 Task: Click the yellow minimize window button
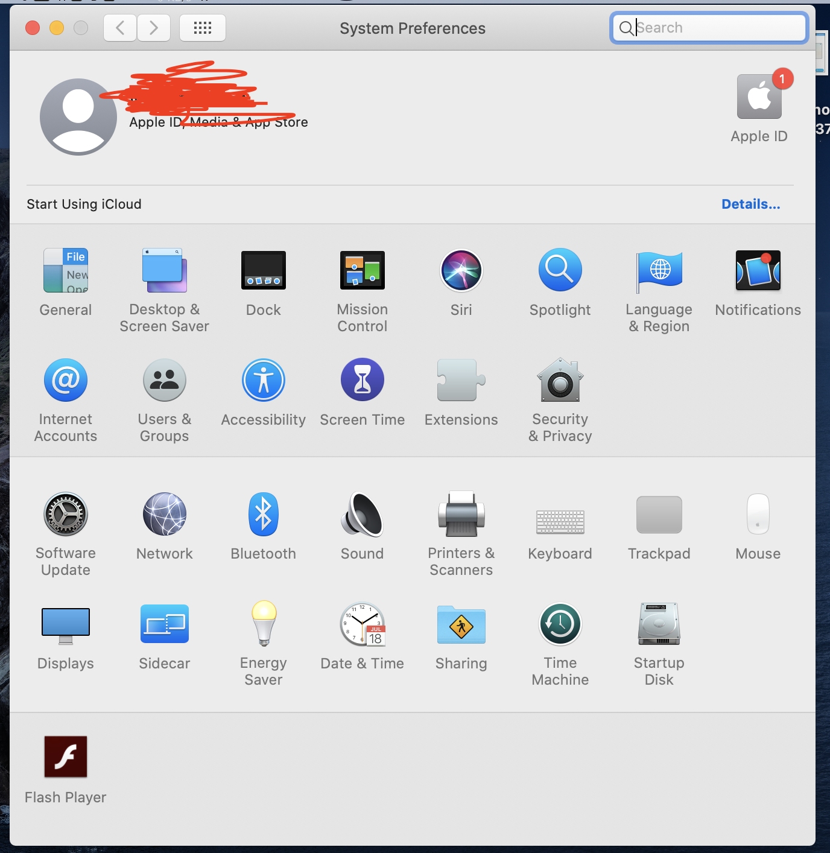coord(57,28)
